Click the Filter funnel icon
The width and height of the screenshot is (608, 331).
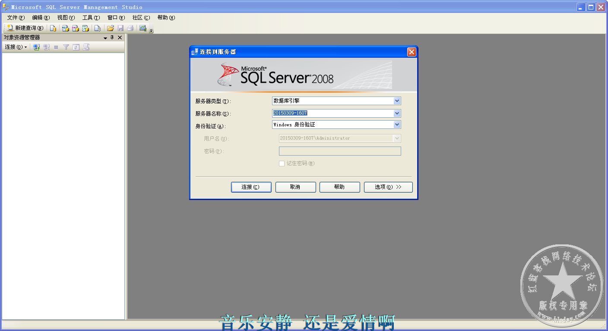point(66,47)
